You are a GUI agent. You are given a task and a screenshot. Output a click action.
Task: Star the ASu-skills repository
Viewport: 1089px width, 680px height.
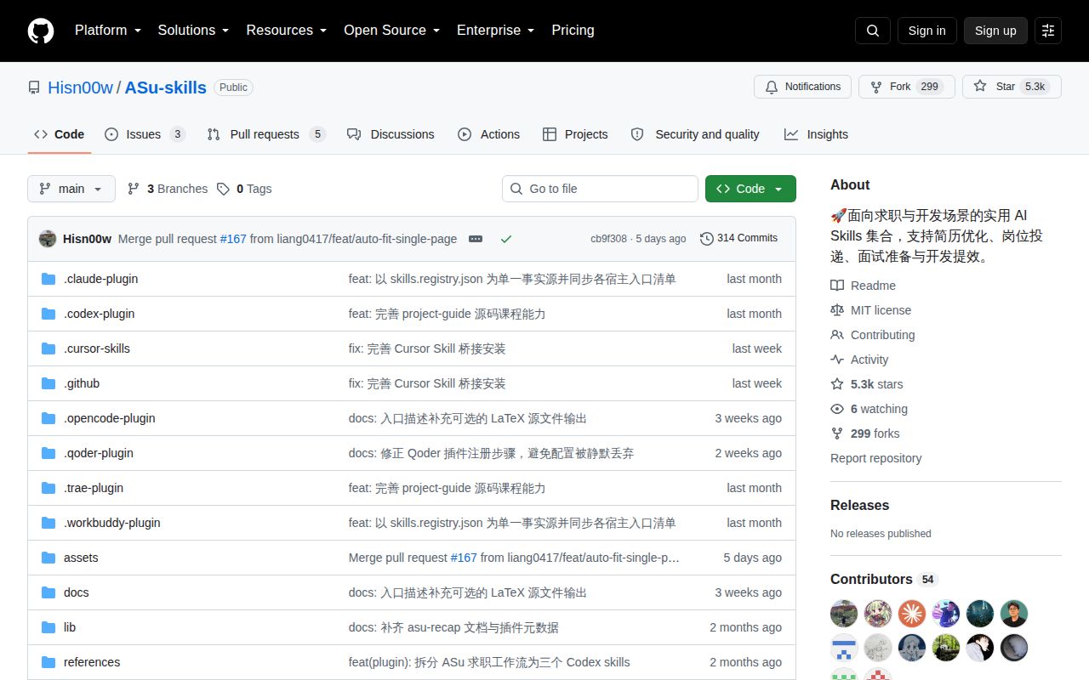[x=1012, y=87]
